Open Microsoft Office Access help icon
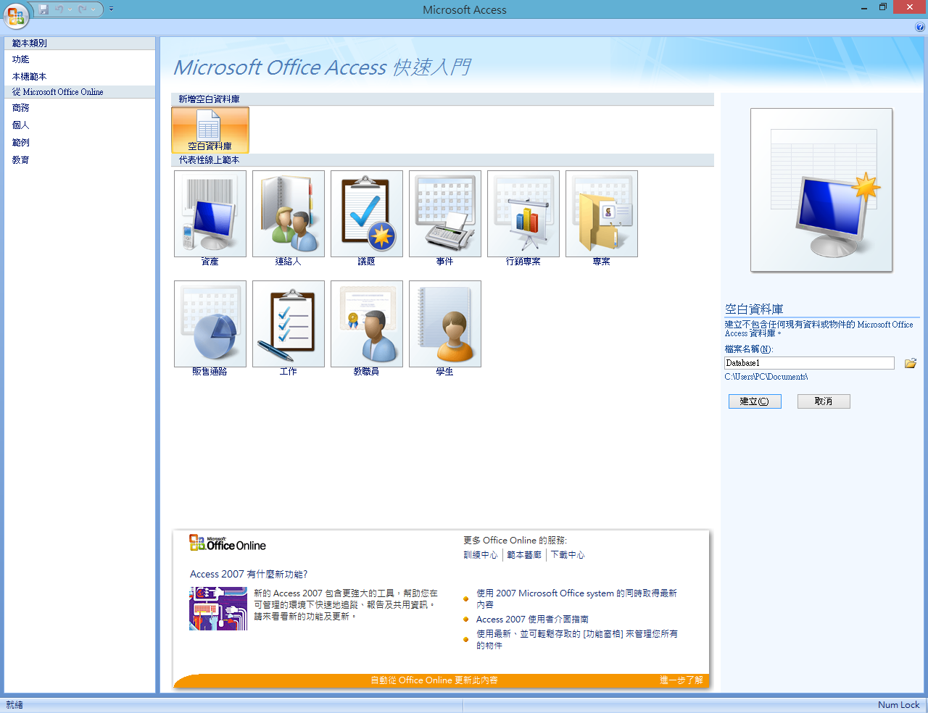 920,28
